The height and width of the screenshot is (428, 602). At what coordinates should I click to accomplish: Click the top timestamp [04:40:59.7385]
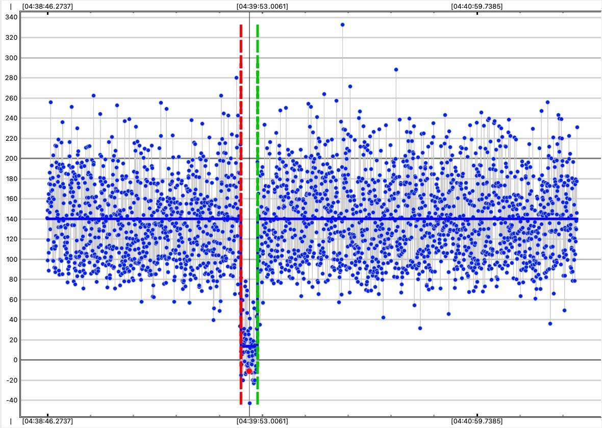point(476,6)
